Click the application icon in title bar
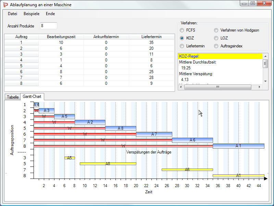The width and height of the screenshot is (274, 206). coord(5,4)
